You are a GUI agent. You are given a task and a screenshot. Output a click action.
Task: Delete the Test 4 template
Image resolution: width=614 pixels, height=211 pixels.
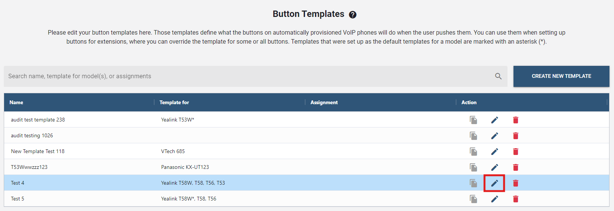515,183
